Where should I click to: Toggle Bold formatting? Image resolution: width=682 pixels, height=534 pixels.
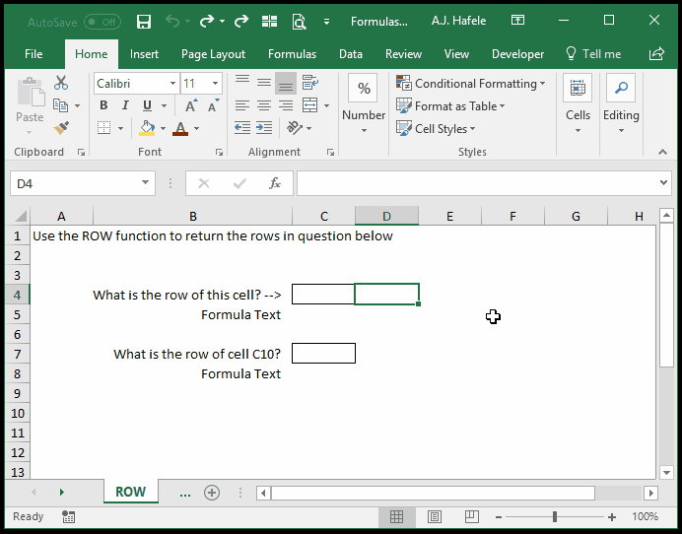[103, 105]
